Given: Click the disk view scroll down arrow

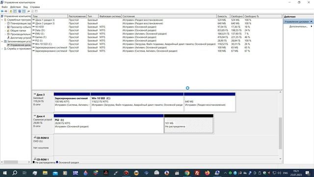Looking at the screenshot, I should pos(280,159).
